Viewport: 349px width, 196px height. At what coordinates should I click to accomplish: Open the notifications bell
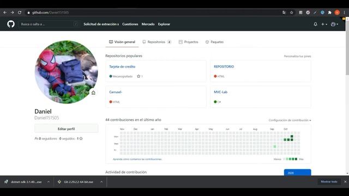click(x=315, y=24)
